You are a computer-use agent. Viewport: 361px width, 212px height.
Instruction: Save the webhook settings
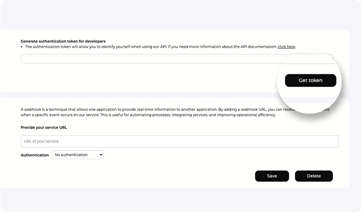coord(272,176)
